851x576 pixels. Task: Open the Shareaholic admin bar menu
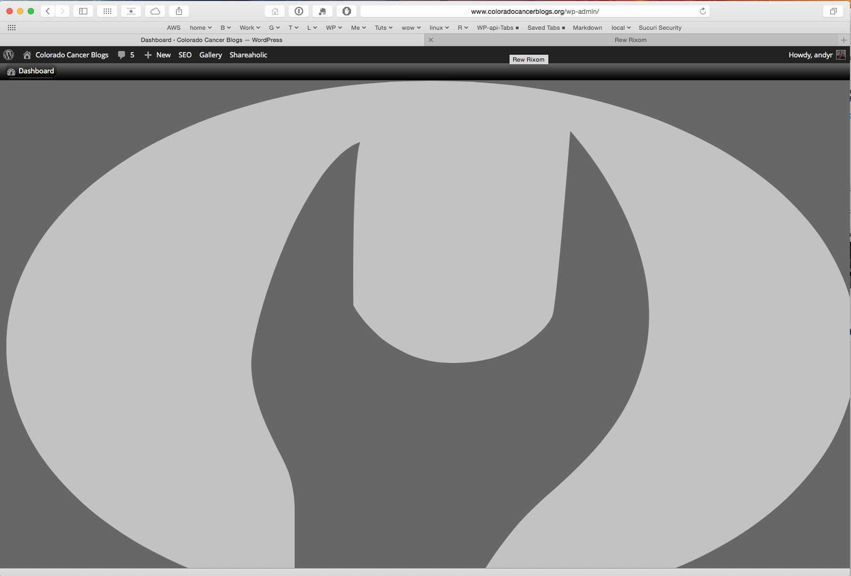[248, 55]
